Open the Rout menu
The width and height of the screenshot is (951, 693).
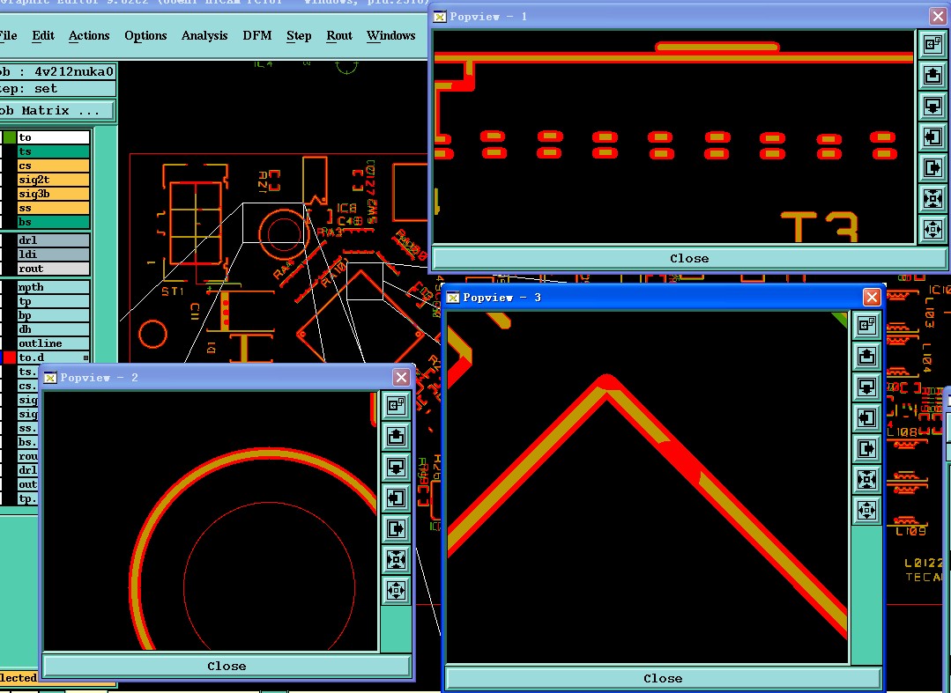click(339, 36)
